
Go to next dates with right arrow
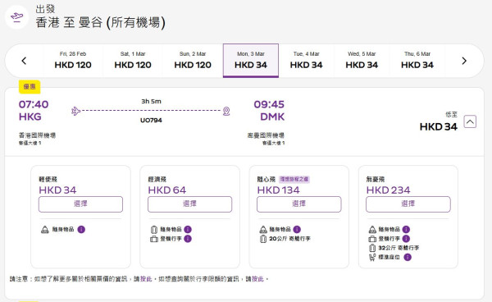[x=464, y=61]
